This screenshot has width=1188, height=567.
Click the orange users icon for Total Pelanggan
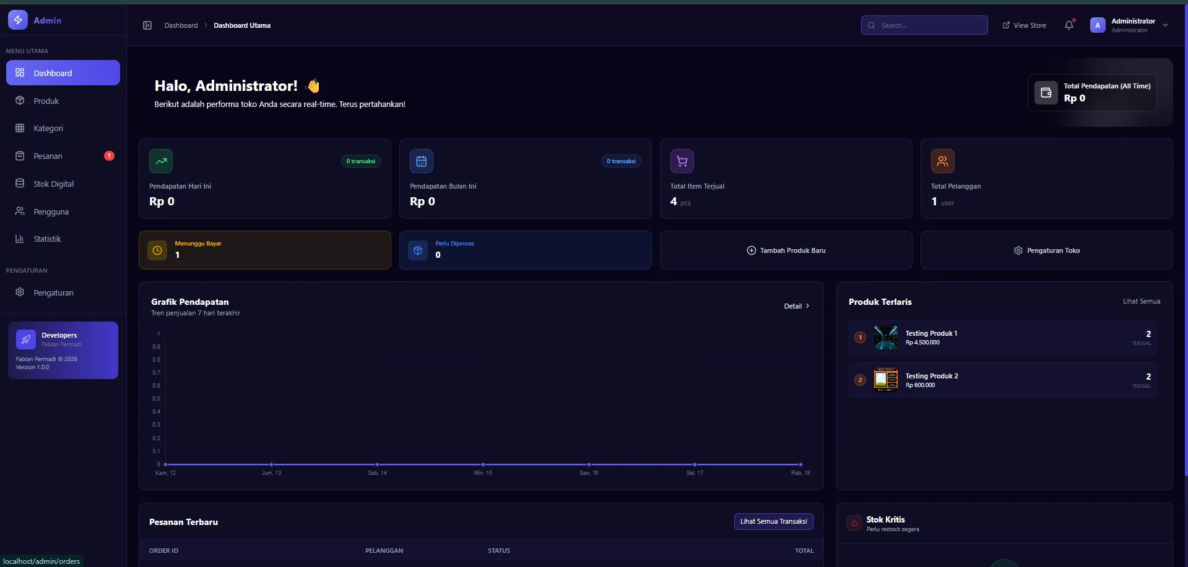942,161
